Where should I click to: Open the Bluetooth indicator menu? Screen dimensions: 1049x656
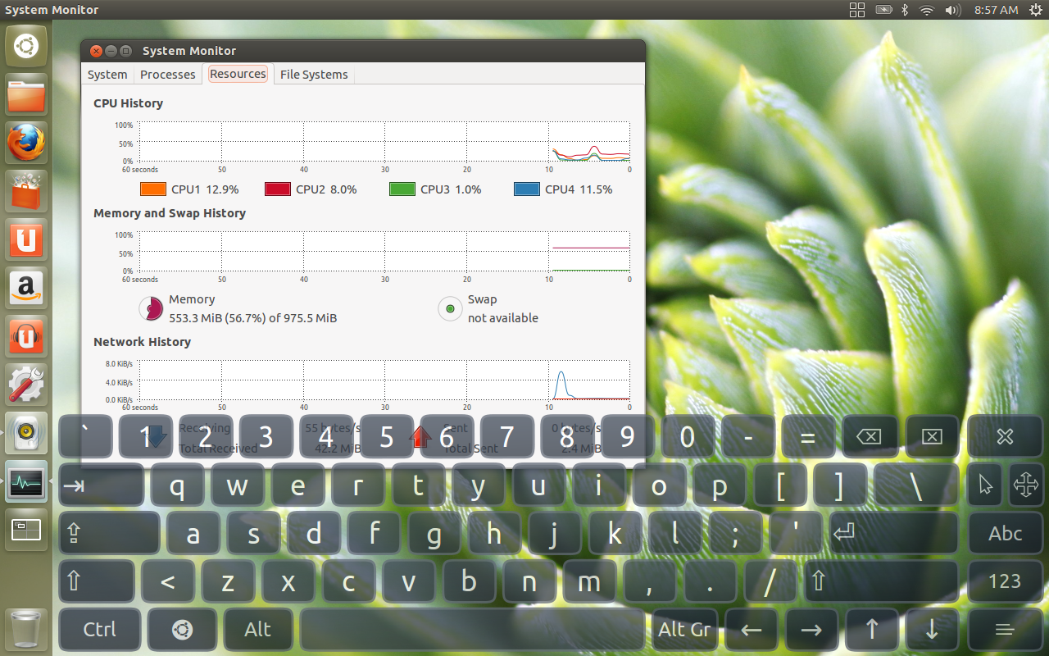906,10
